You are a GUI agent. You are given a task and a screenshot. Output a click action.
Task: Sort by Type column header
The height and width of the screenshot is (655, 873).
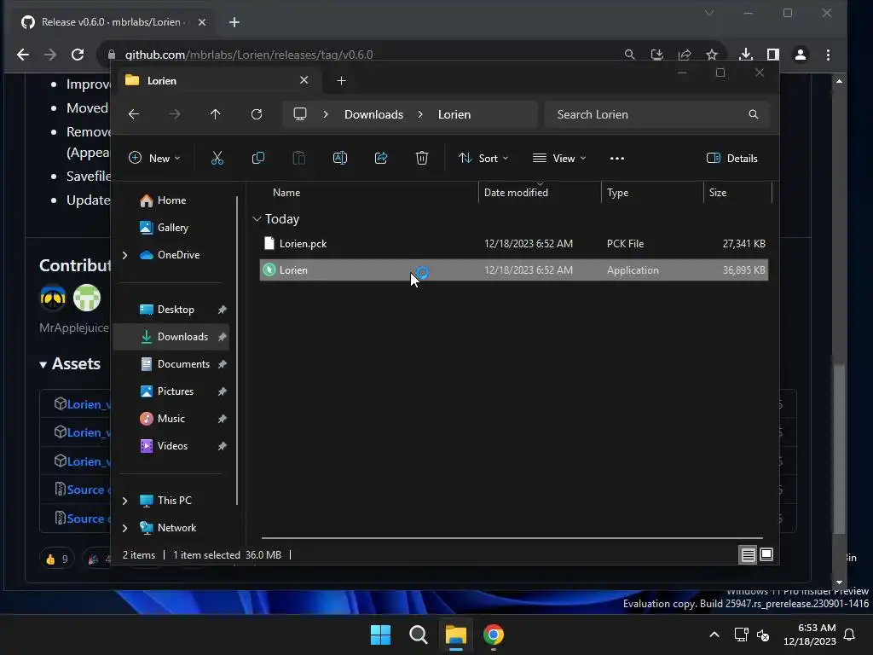[x=617, y=193]
